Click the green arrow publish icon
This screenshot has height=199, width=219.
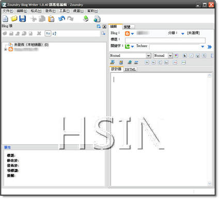[x=86, y=19]
